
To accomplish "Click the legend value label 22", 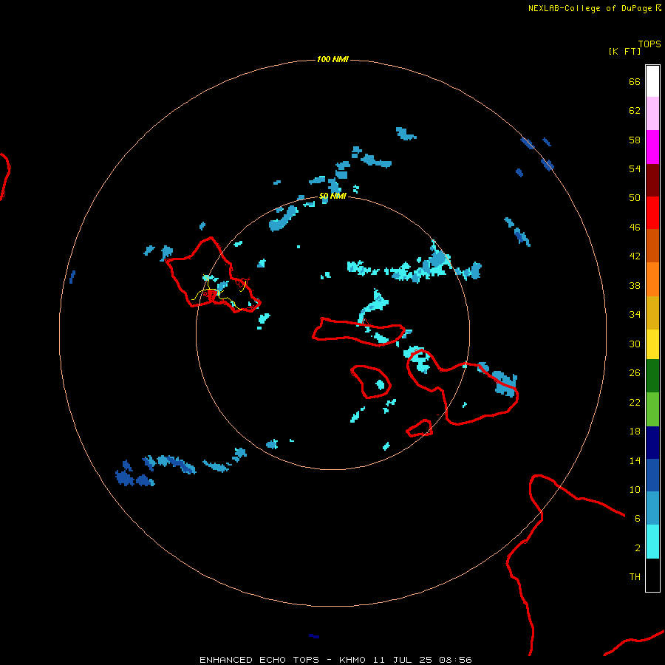I will pyautogui.click(x=635, y=403).
